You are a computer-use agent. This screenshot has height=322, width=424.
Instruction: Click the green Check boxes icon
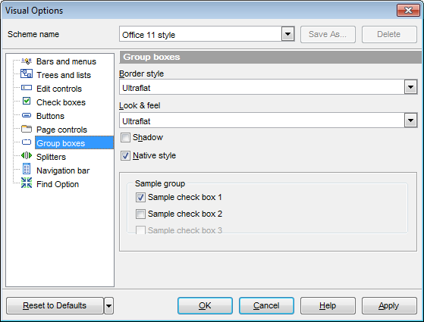pos(27,101)
